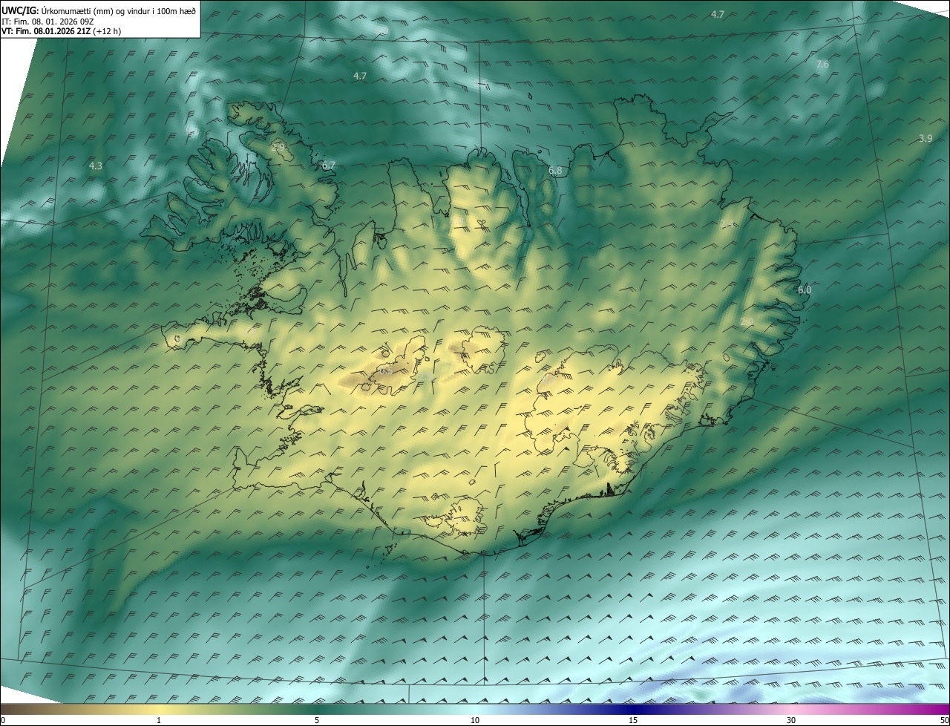Click the 6.8 value label on the map
This screenshot has height=726, width=950.
pyautogui.click(x=555, y=171)
